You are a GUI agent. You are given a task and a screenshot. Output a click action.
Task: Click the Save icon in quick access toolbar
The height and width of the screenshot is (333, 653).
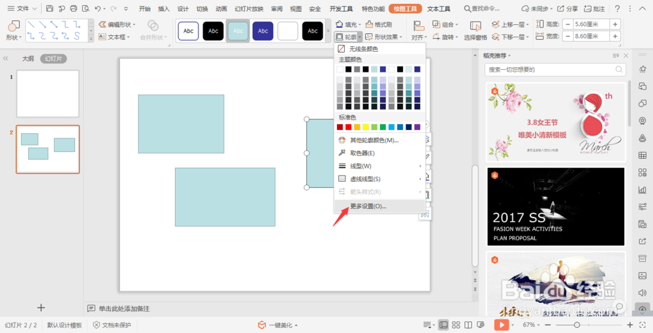50,8
